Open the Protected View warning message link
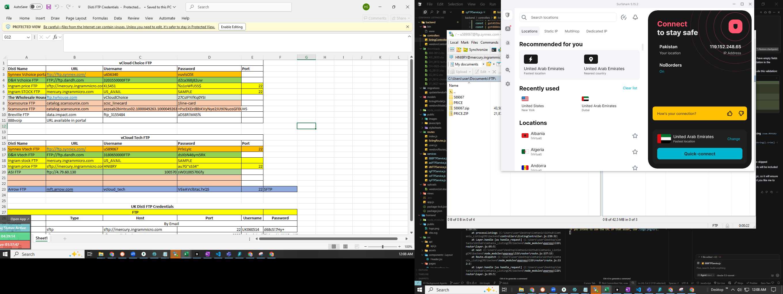This screenshot has height=294, width=783. pos(129,27)
